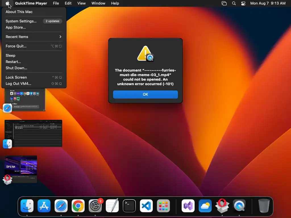Open Control Center icon
This screenshot has height=218, width=291.
tap(243, 3)
